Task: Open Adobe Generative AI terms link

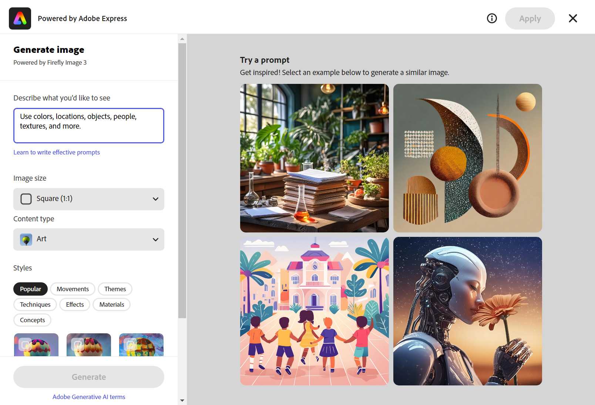Action: (x=89, y=397)
